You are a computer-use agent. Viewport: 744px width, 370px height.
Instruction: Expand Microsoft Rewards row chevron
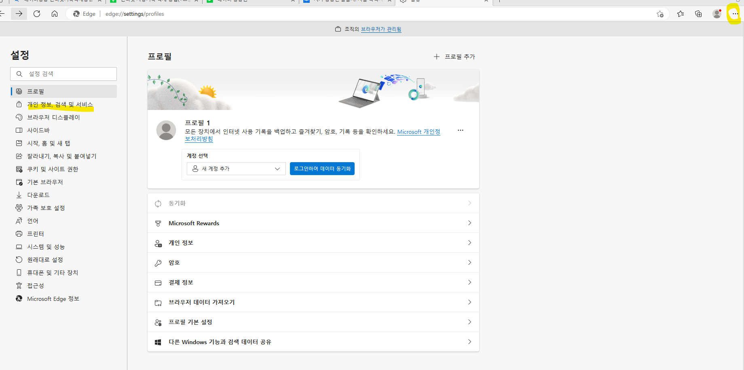pos(469,223)
